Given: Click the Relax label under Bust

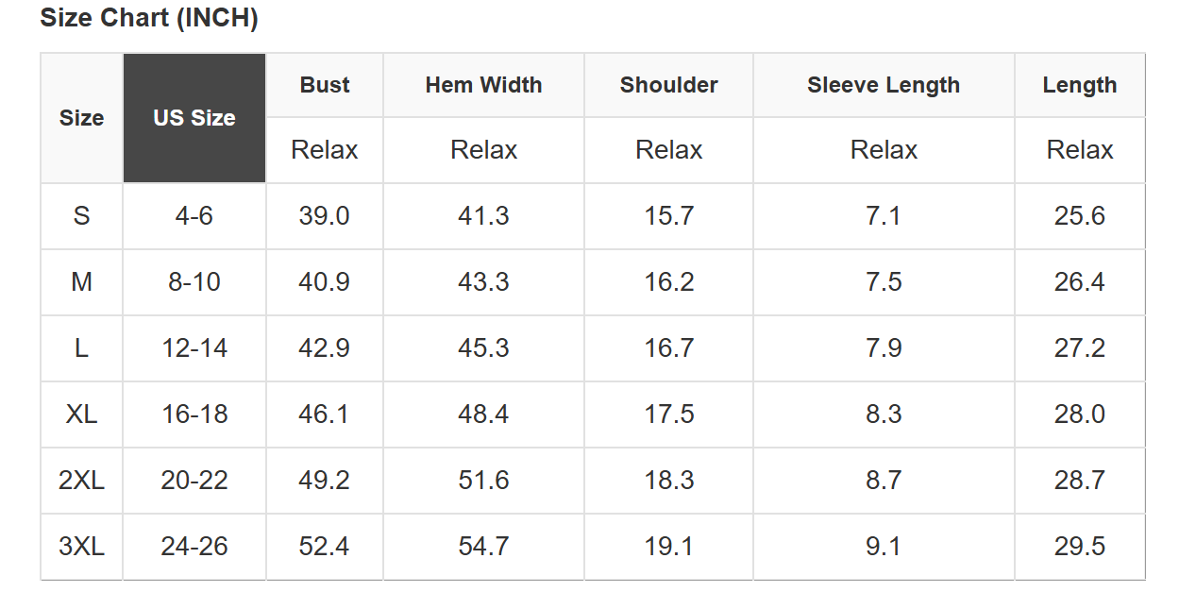Looking at the screenshot, I should 325,150.
